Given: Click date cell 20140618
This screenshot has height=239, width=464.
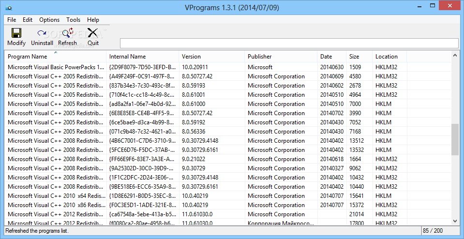Looking at the screenshot, I should [332, 159].
